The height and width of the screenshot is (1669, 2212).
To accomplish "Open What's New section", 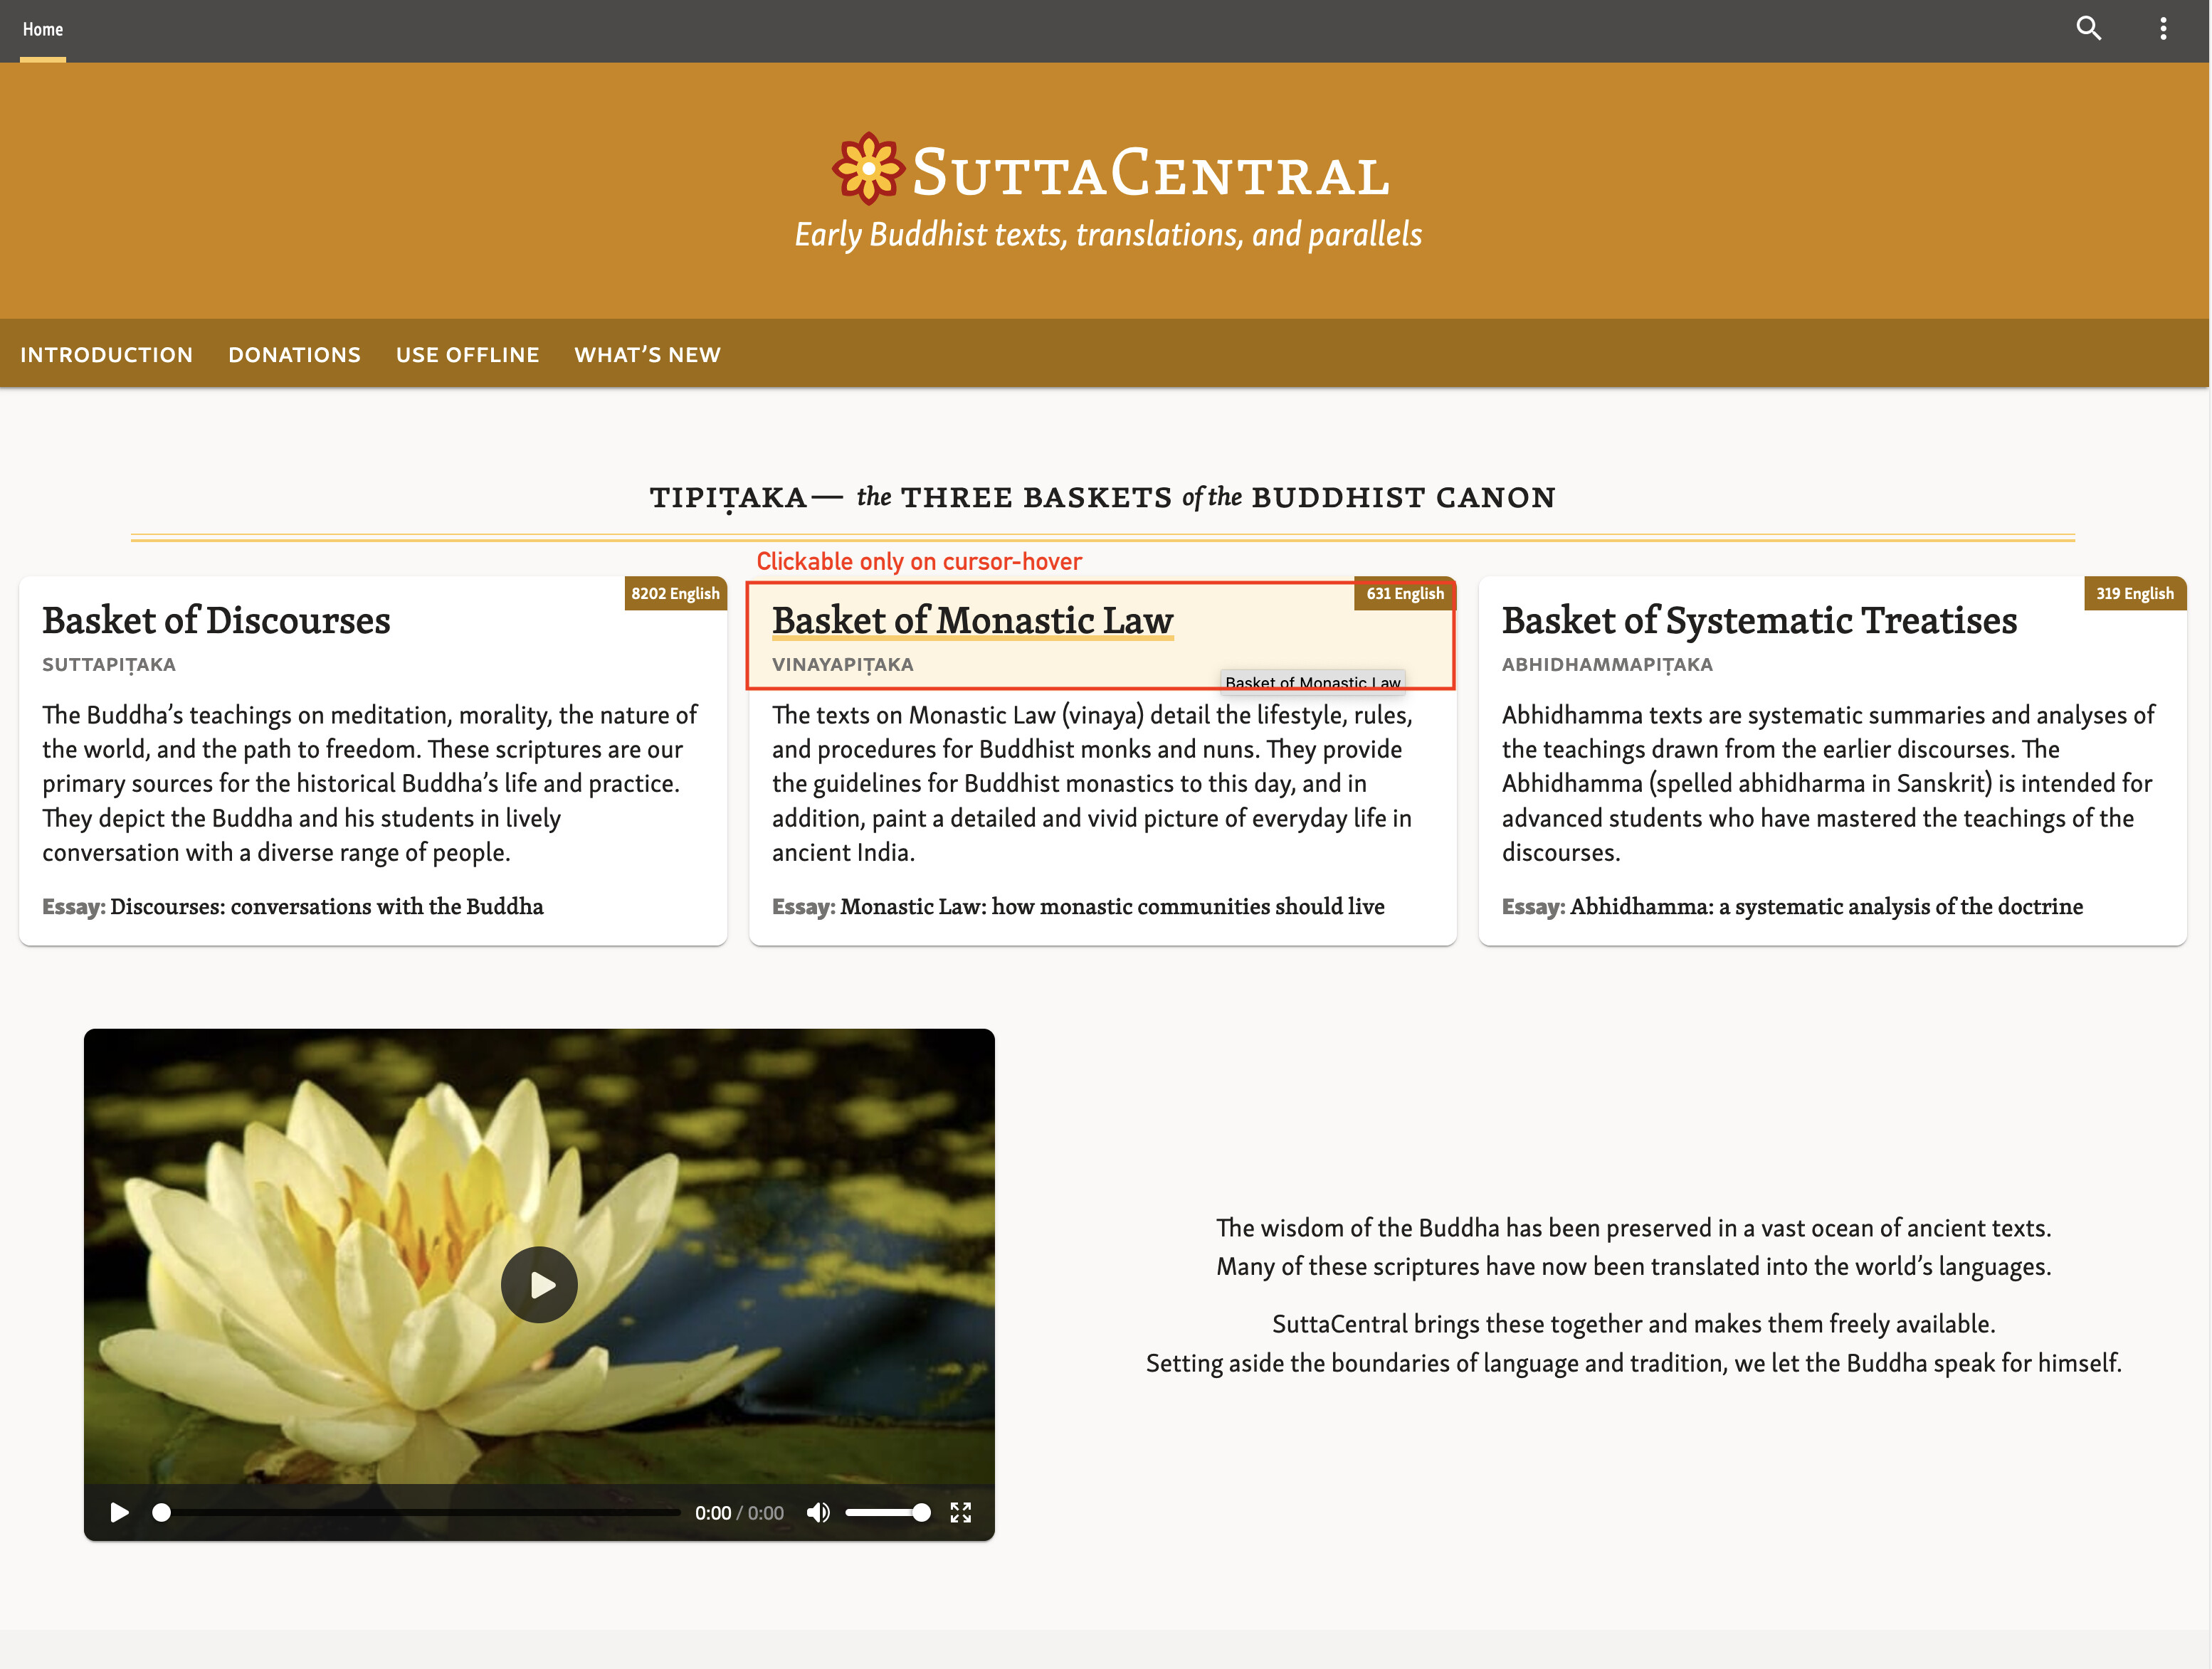I will pyautogui.click(x=647, y=355).
